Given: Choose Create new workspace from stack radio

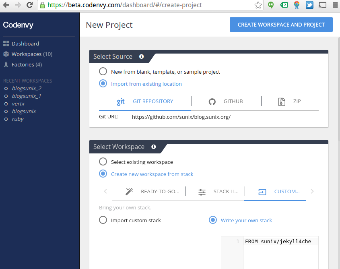Looking at the screenshot, I should [103, 174].
